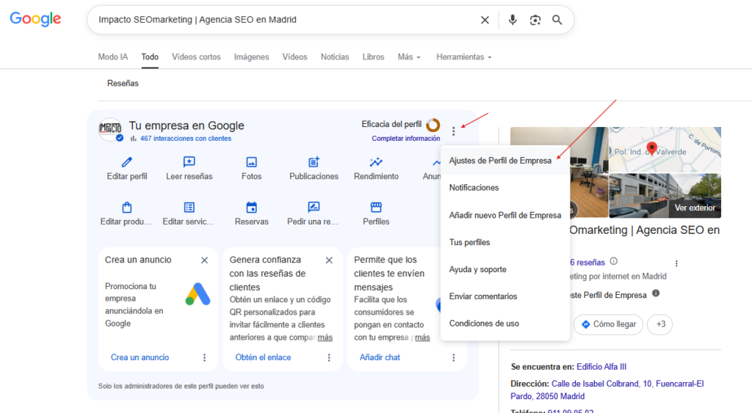Switch to Libros tab
This screenshot has width=752, height=413.
(x=373, y=57)
